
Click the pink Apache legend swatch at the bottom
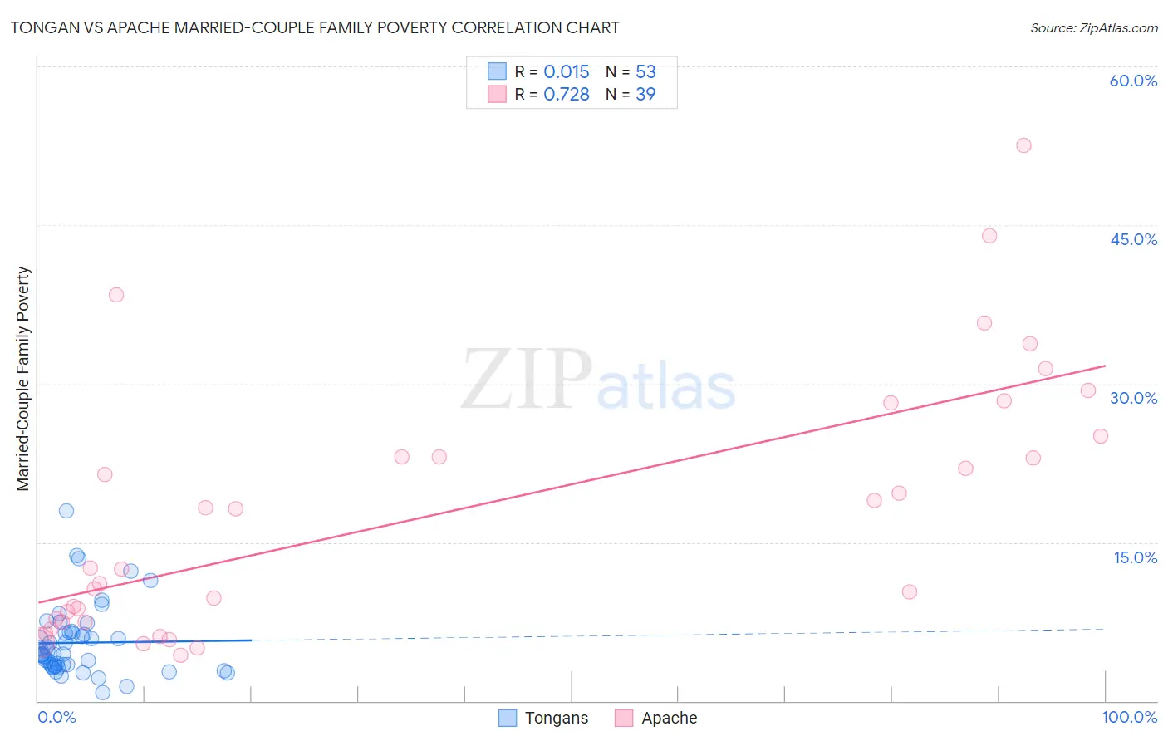tap(624, 718)
